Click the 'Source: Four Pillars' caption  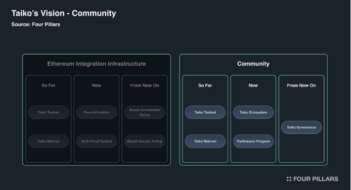pos(36,24)
